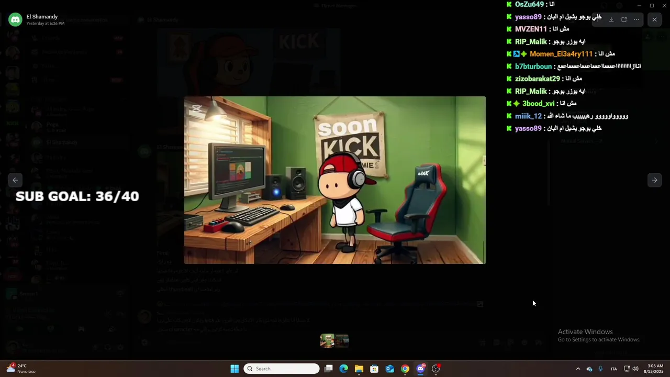Open the three-dots more options menu
This screenshot has width=670, height=377.
[636, 19]
